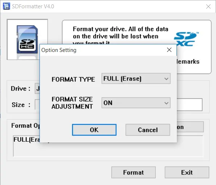The height and width of the screenshot is (185, 216).
Task: Click the ON value in size adjustment
Action: [x=108, y=103]
